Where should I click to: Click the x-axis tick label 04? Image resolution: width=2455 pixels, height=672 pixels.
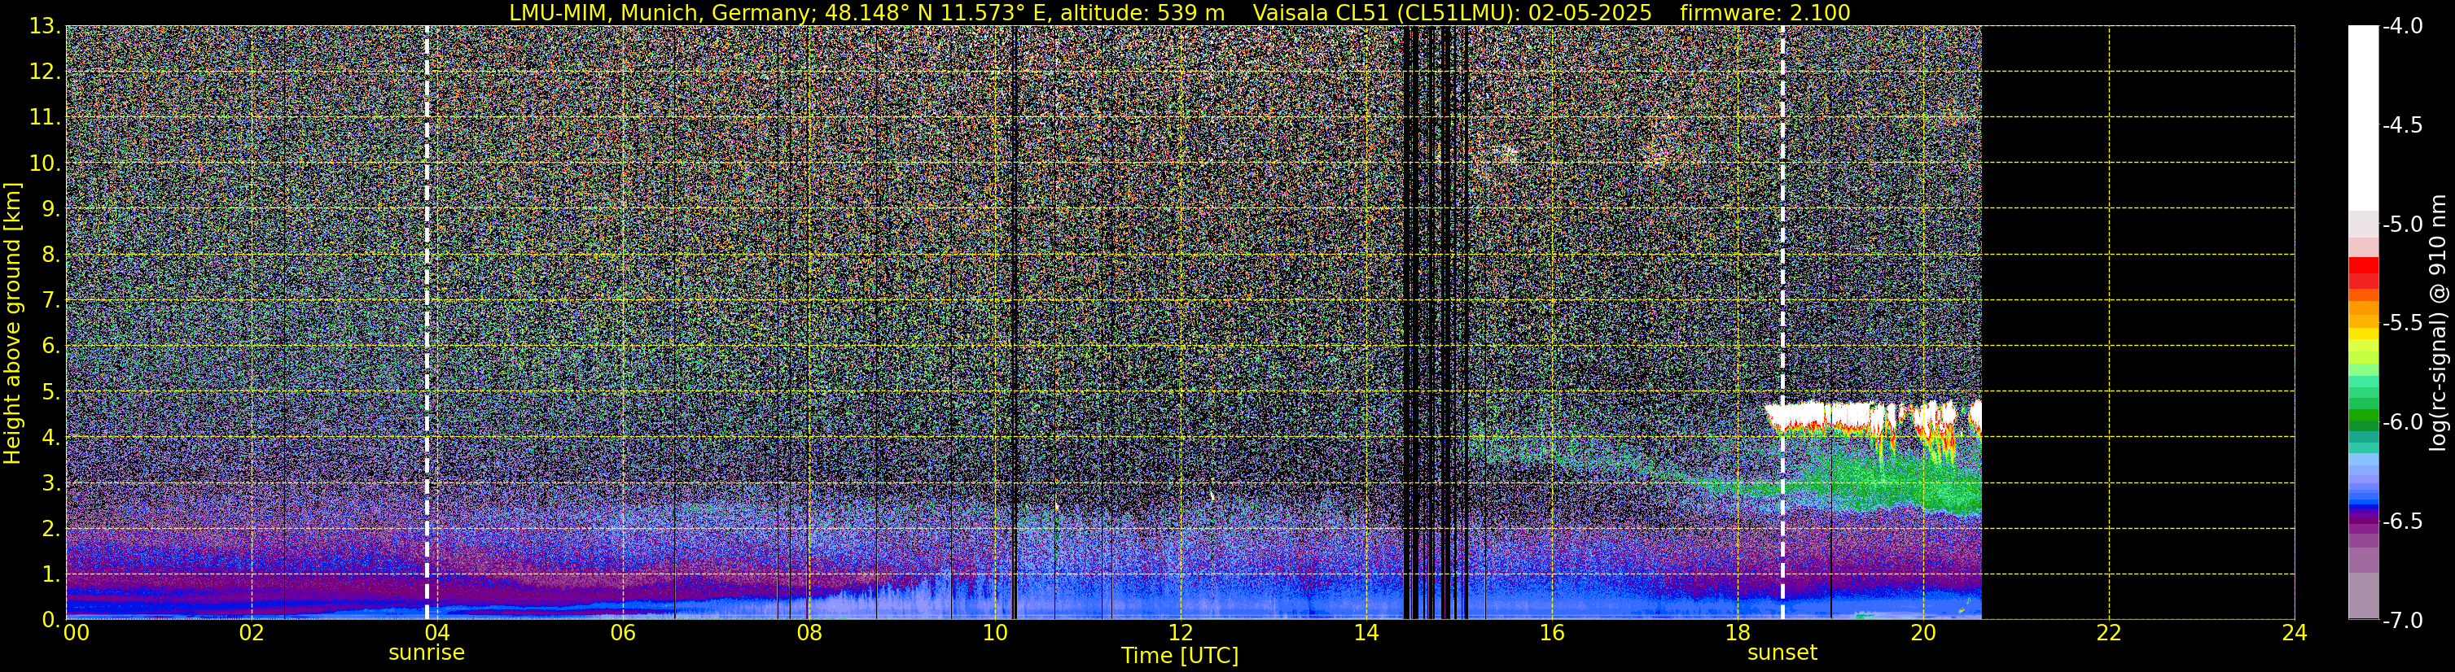(436, 633)
